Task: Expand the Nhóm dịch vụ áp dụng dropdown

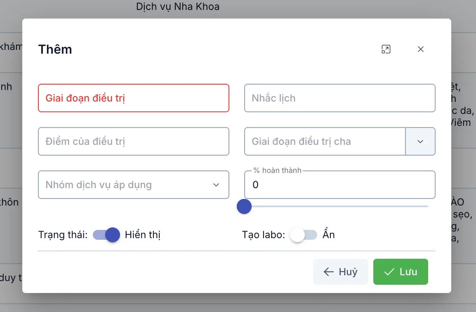Action: [134, 185]
